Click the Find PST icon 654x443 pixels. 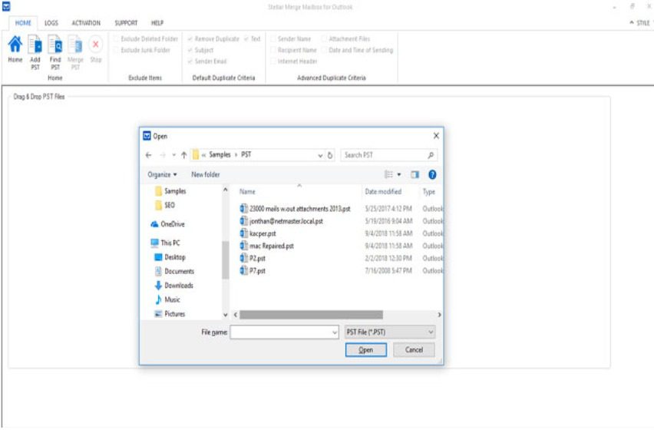tap(55, 46)
